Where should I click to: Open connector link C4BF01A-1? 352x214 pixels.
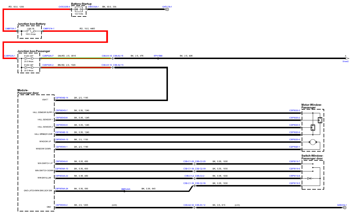click(x=11, y=29)
